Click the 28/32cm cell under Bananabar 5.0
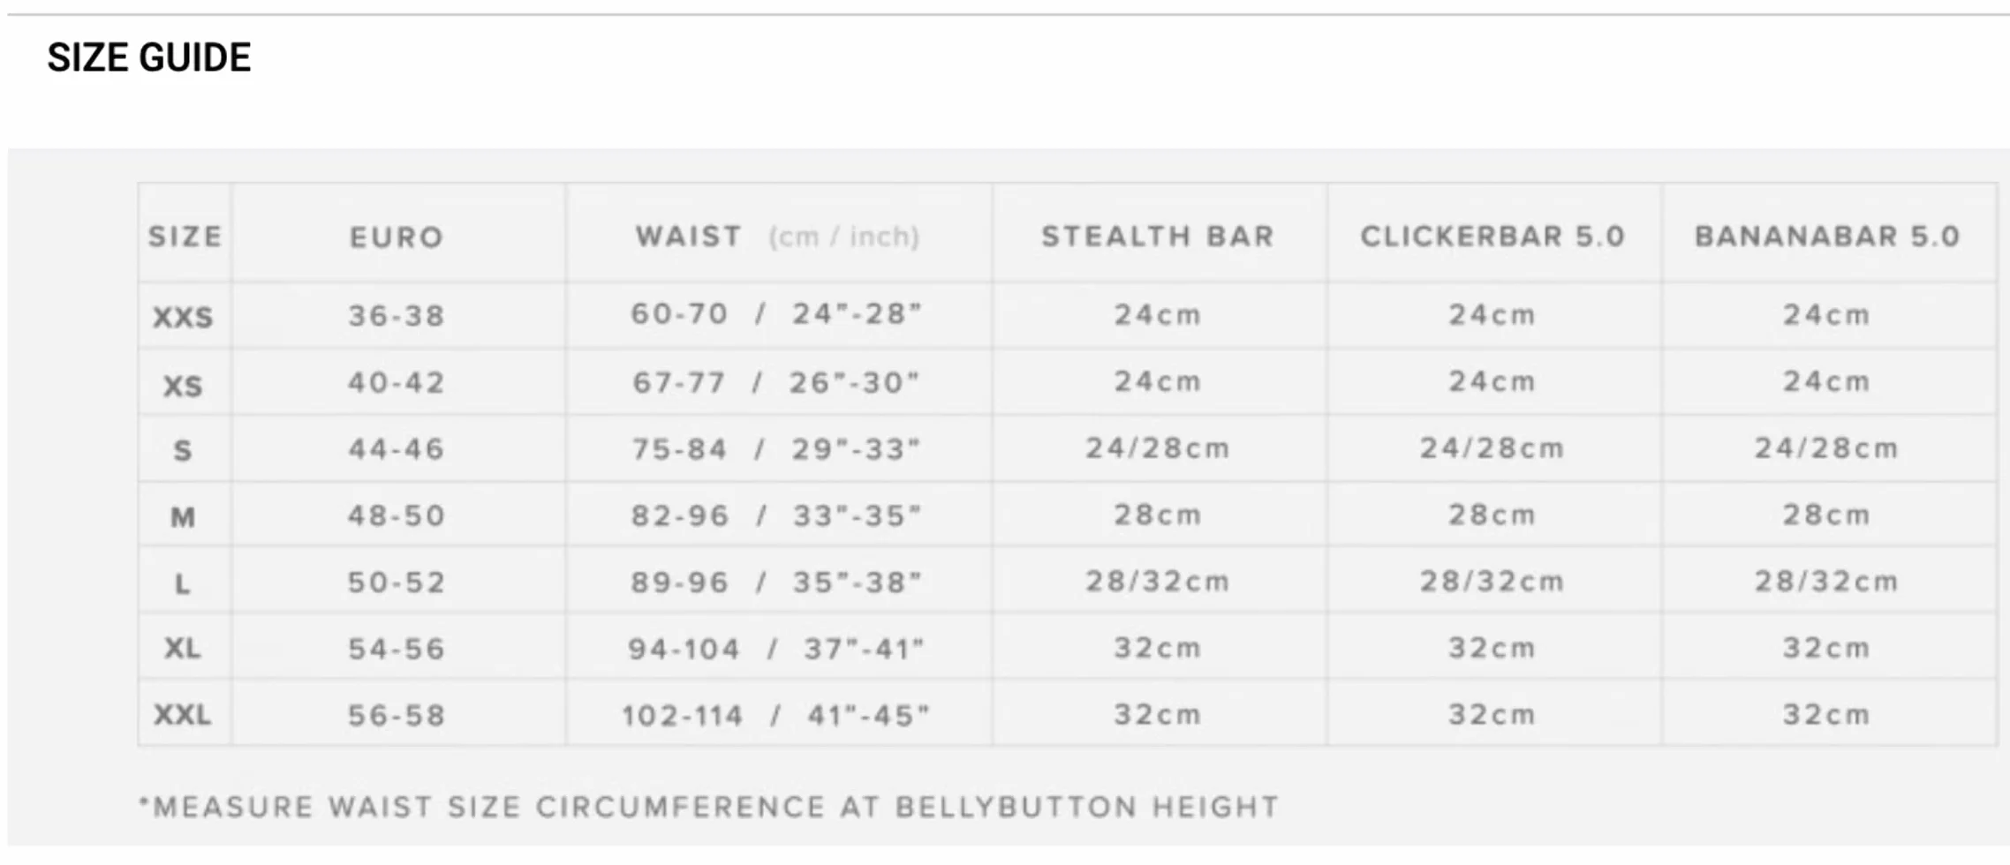2010x865 pixels. click(1827, 582)
